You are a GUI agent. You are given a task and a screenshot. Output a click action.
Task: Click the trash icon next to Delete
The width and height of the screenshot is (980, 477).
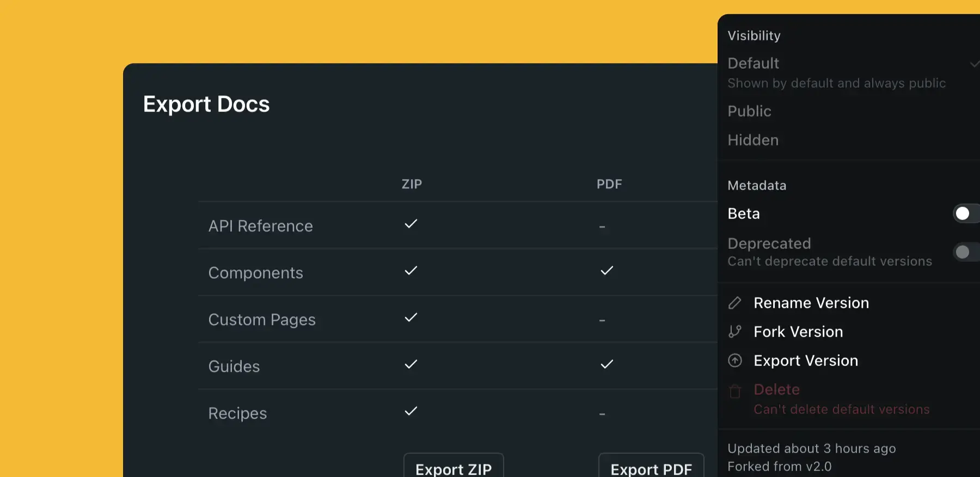pos(736,390)
